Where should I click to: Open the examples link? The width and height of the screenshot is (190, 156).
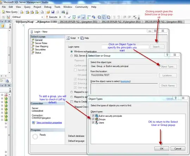point(125,81)
